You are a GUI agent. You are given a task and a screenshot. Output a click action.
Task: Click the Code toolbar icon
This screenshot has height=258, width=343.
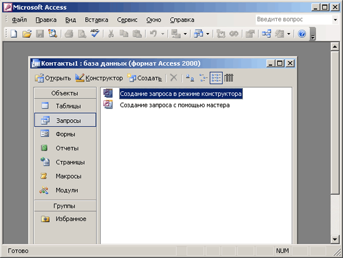click(x=221, y=34)
